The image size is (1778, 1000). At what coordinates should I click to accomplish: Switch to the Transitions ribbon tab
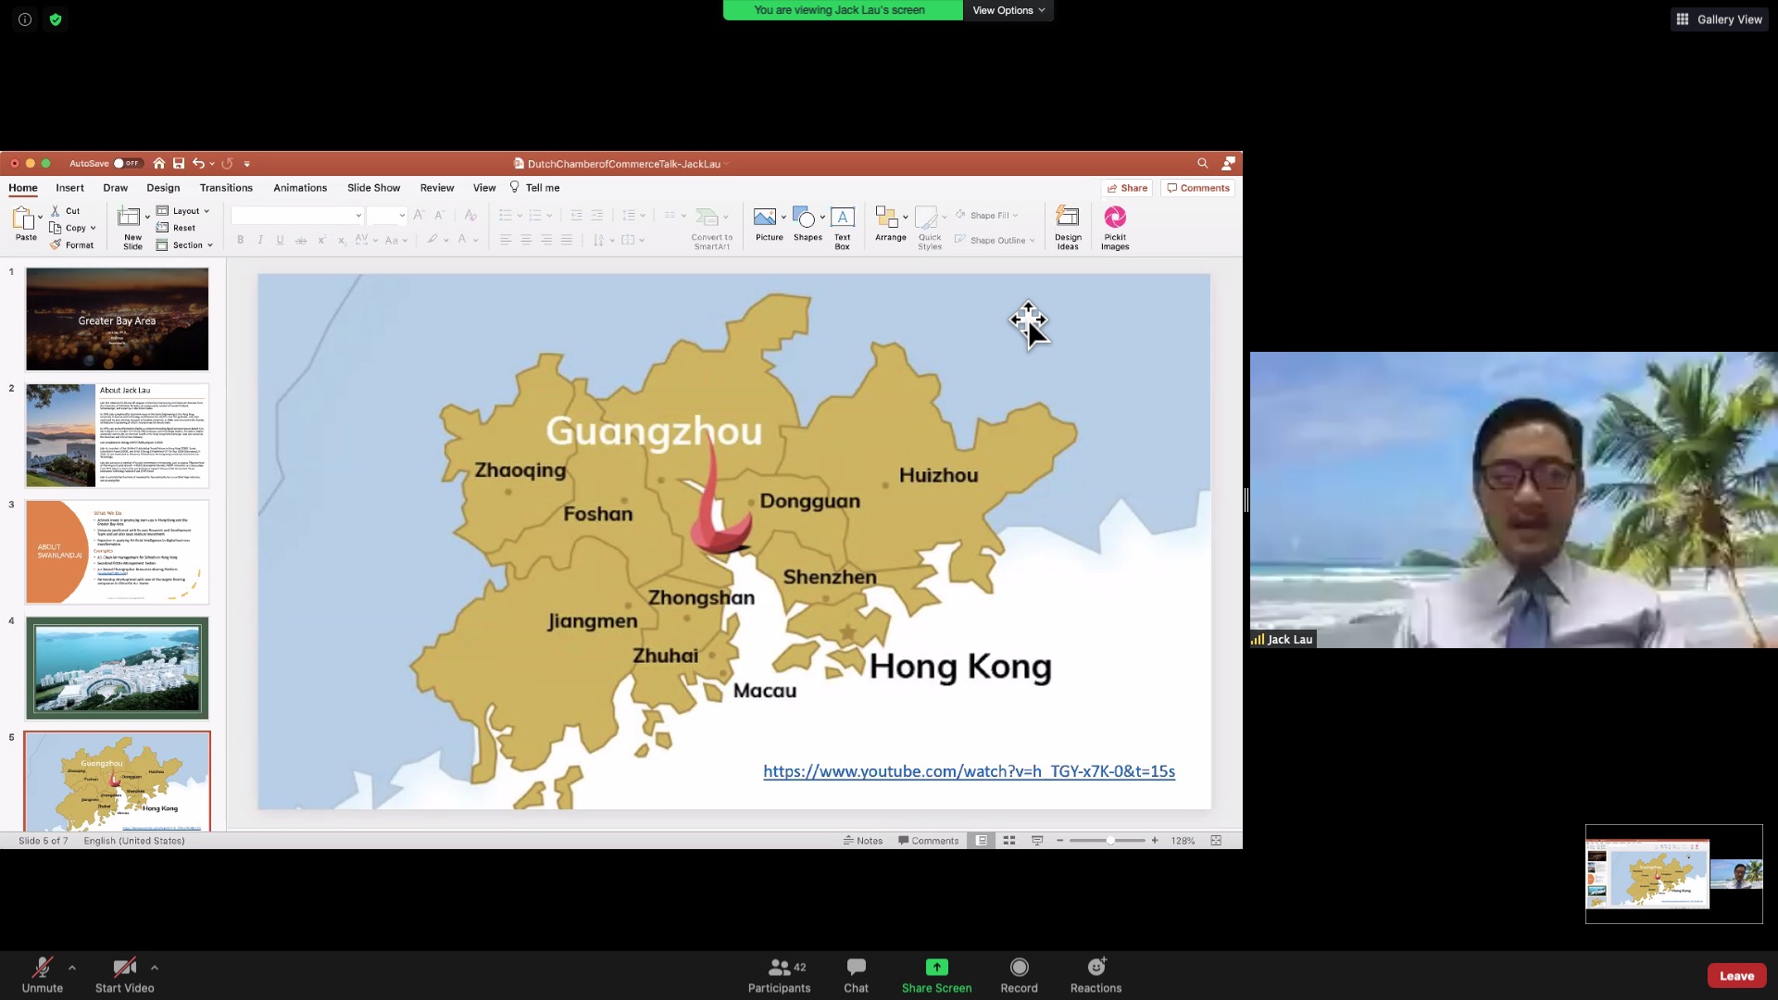(x=226, y=188)
